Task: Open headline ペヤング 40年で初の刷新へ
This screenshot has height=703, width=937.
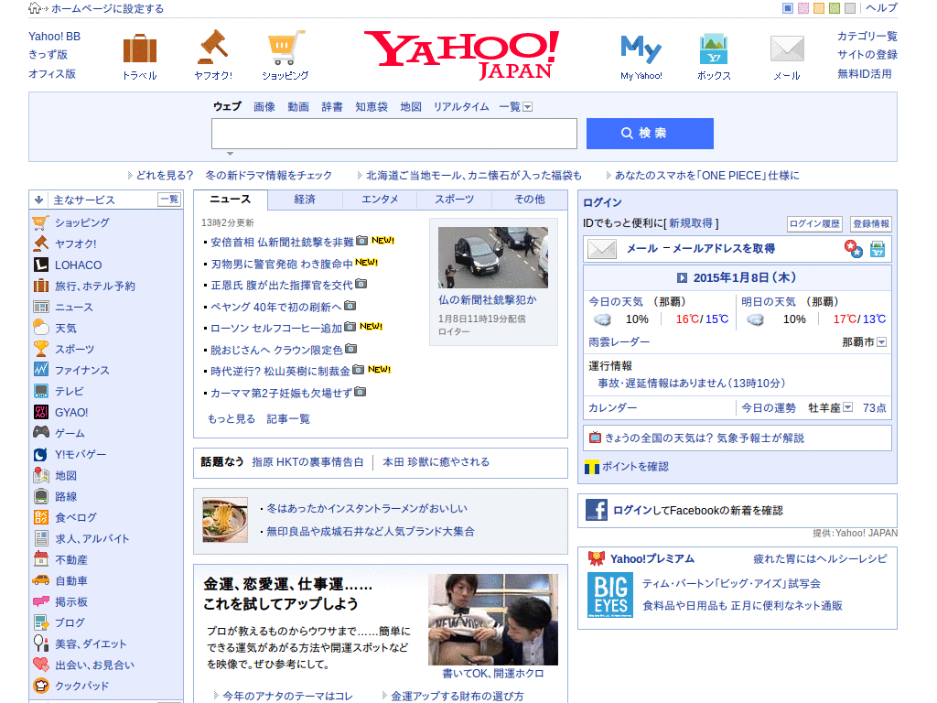Action: 276,307
